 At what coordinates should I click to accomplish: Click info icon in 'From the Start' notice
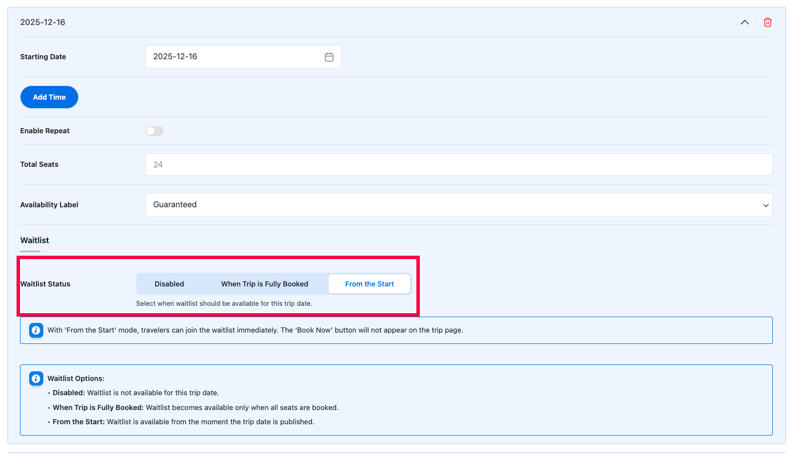point(36,330)
